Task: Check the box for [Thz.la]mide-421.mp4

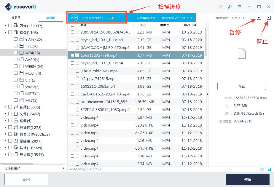Action: click(x=73, y=71)
